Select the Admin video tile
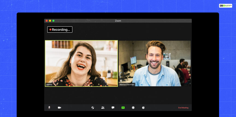The height and width of the screenshot is (117, 236). (x=81, y=63)
